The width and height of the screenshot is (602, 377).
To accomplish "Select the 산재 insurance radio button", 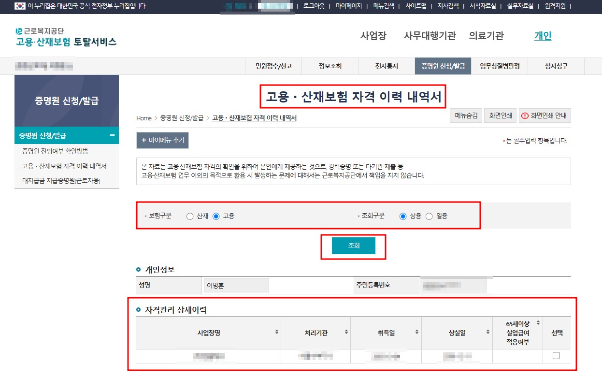I will 190,217.
